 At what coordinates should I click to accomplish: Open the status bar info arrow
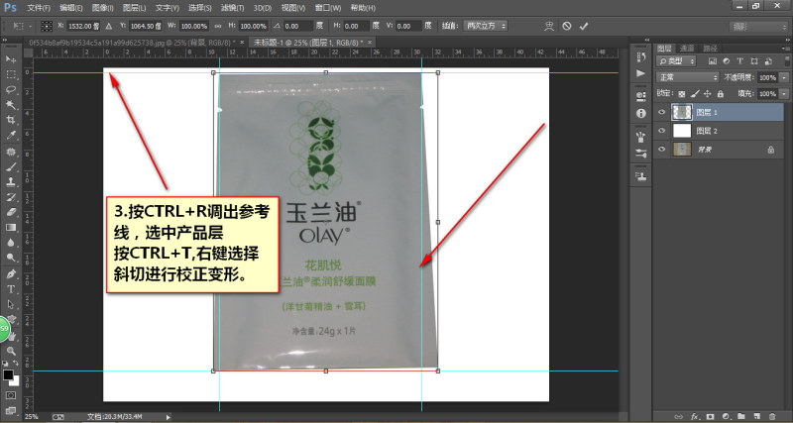169,417
